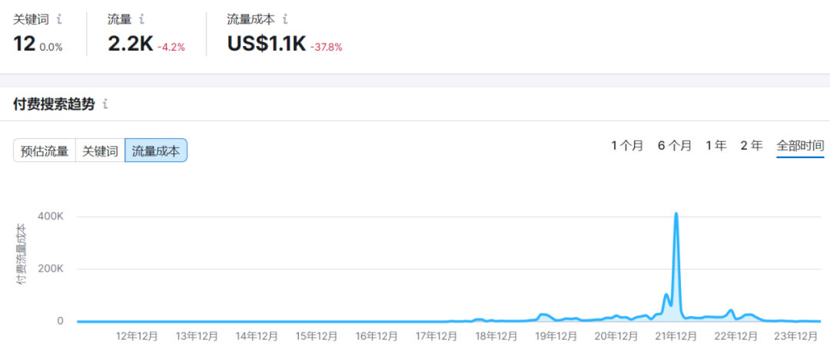Switch chart to 预估流量 view

click(45, 150)
